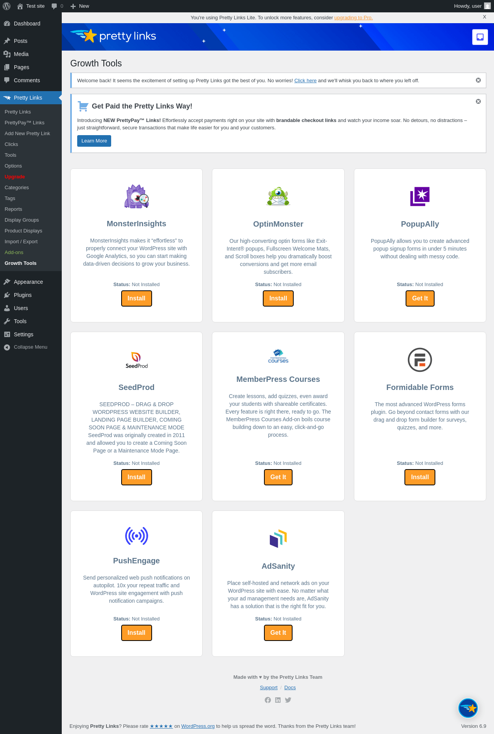Open the Support link in footer
494x734 pixels.
[x=269, y=688]
